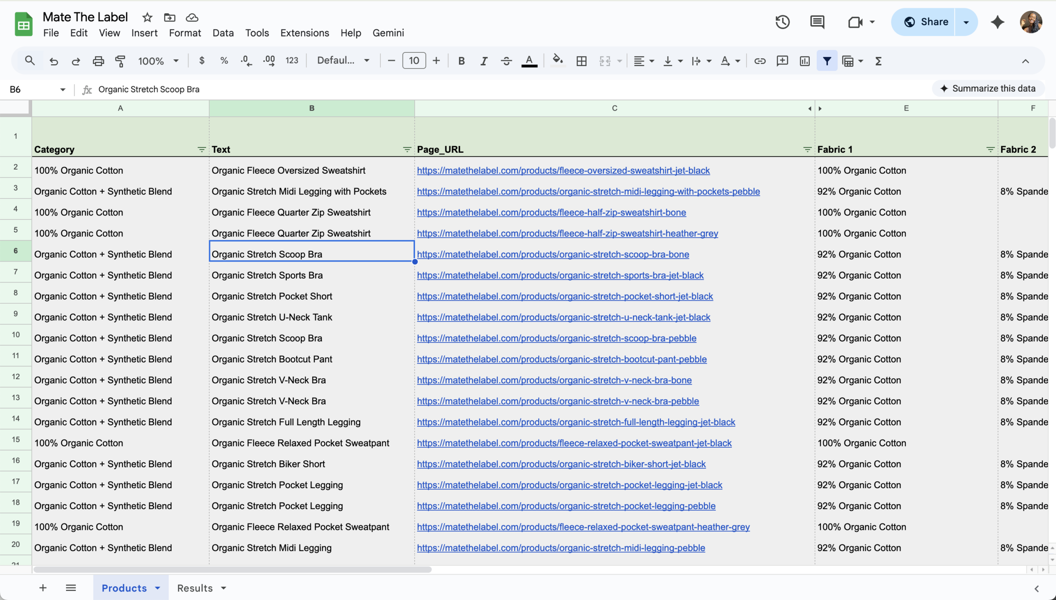Click the star document icon

147,17
